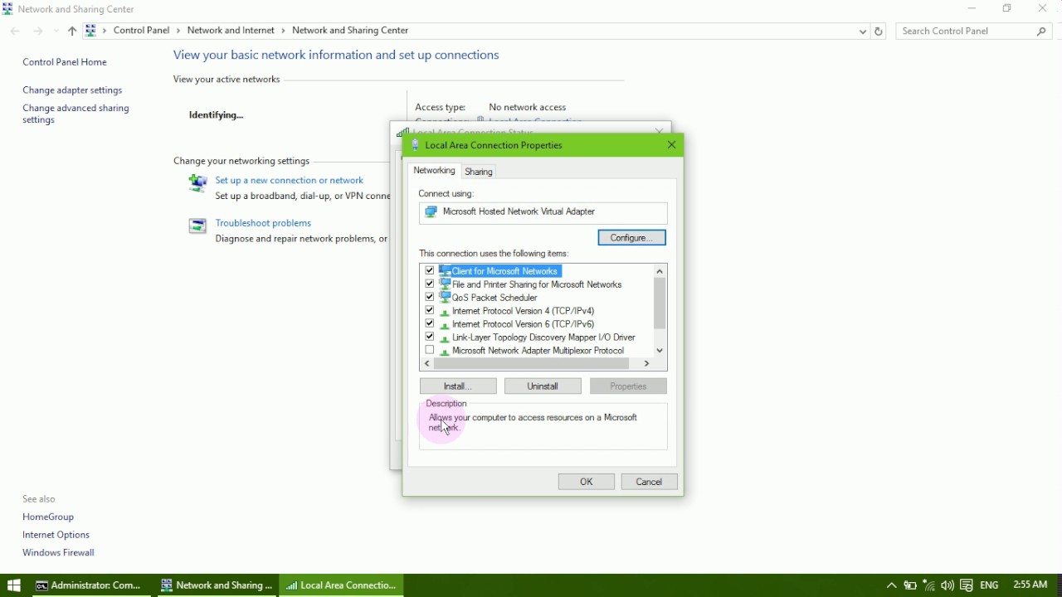Check Microsoft Network Adapter Multiplexor Protocol
1062x597 pixels.
click(430, 351)
